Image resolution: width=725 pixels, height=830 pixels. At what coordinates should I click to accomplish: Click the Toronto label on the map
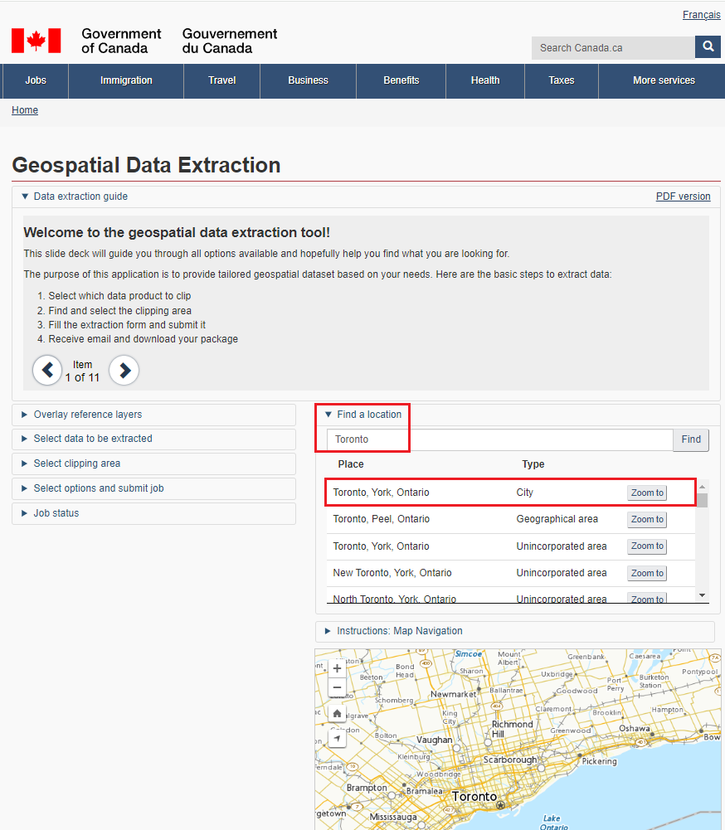point(474,797)
